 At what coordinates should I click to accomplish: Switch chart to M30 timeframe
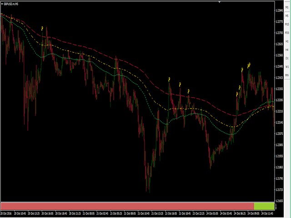pos(287,33)
